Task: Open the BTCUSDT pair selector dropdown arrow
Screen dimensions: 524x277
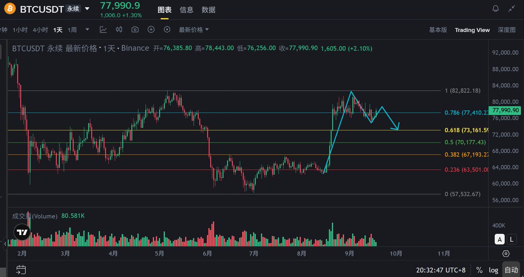Action: pos(87,9)
